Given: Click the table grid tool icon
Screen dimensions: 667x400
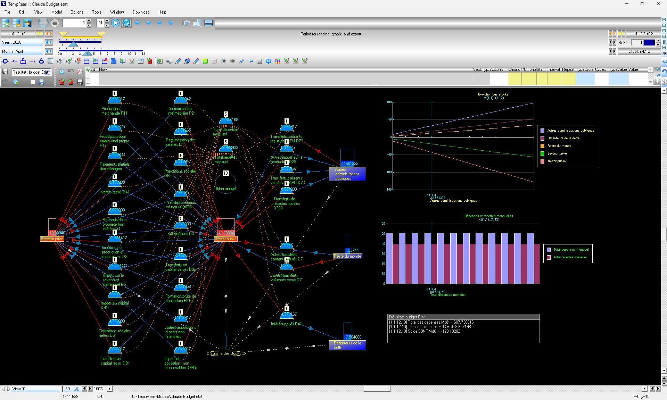Looking at the screenshot, I should (x=141, y=61).
